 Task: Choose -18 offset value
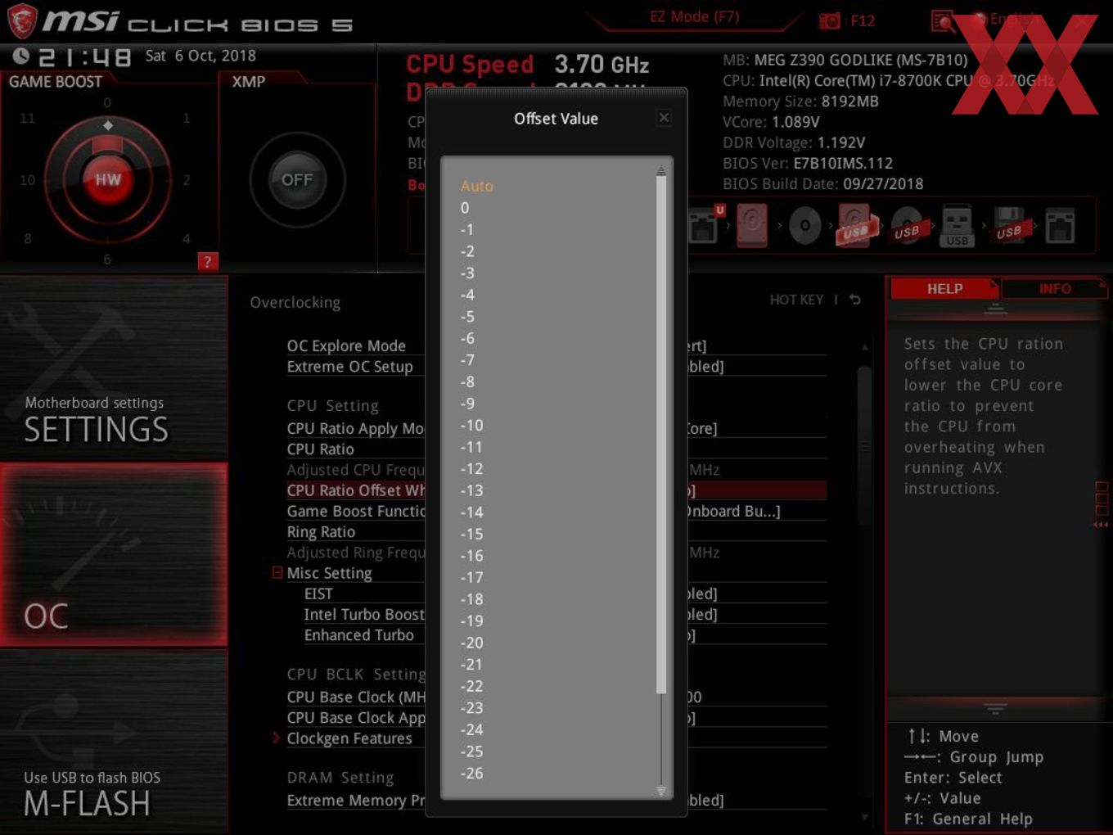click(471, 599)
